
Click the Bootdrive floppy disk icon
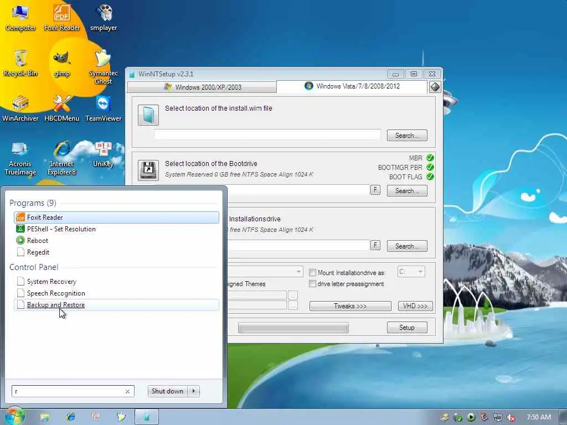(148, 170)
